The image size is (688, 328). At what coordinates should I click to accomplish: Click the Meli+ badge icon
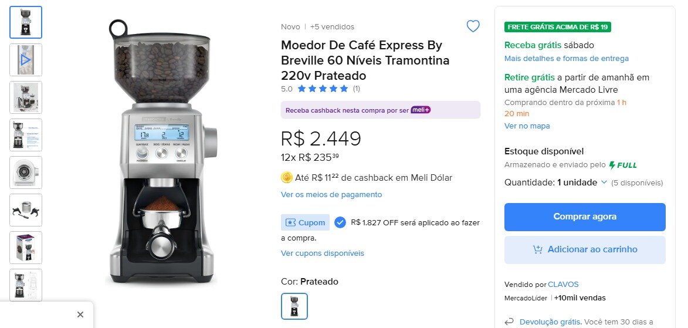tap(421, 110)
